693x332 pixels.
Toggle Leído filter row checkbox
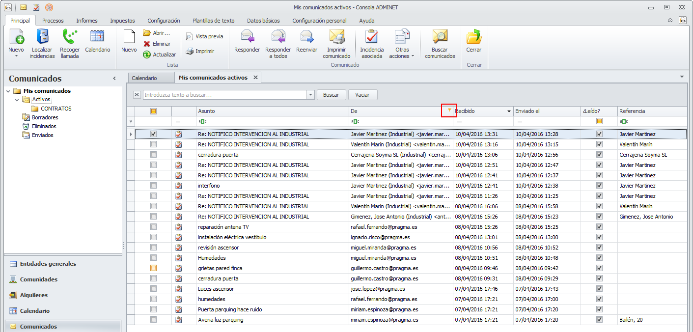pyautogui.click(x=599, y=121)
